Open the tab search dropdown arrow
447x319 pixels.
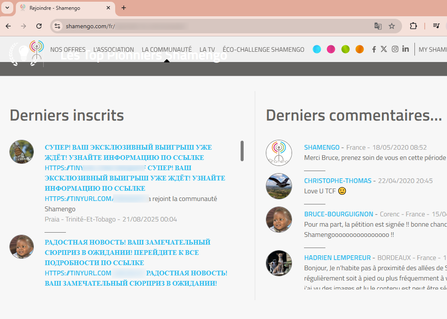[x=7, y=8]
